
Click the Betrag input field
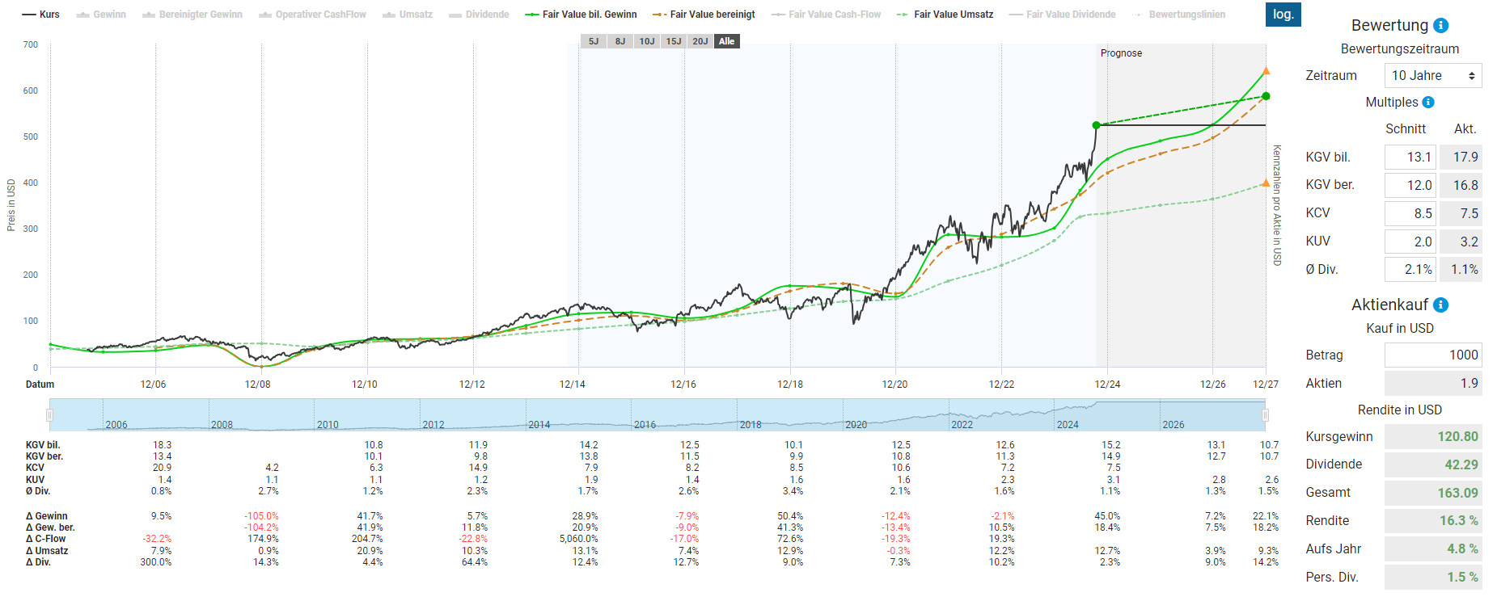click(x=1432, y=355)
